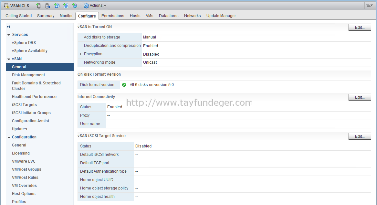377x205 pixels.
Task: Expand the Encryption row arrow
Action: 81,54
